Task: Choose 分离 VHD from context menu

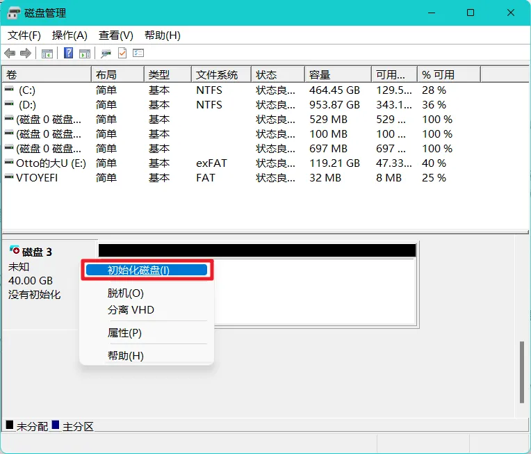Action: (x=131, y=309)
